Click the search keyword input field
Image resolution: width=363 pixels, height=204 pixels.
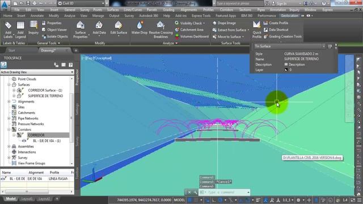pyautogui.click(x=239, y=3)
